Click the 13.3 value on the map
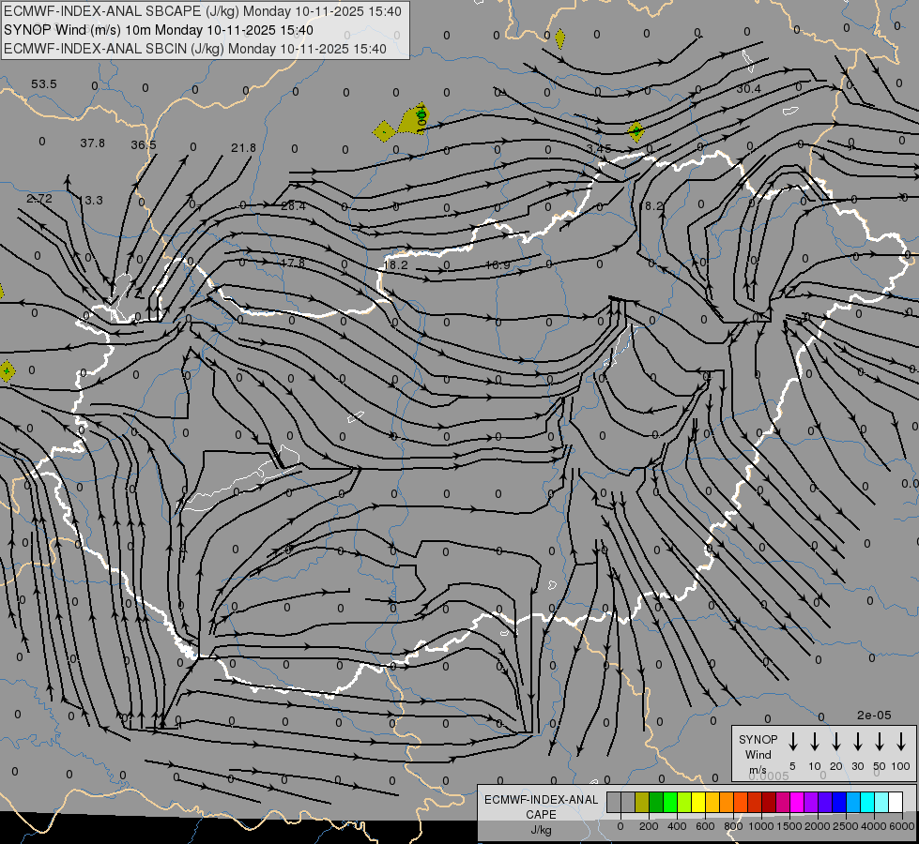The image size is (919, 844). [91, 201]
